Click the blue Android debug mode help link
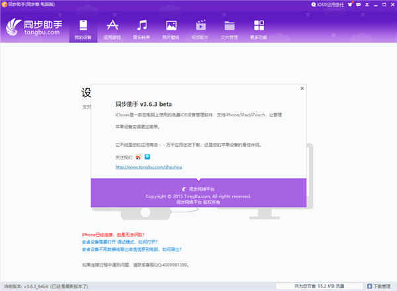Image resolution: width=397 pixels, height=291 pixels. pyautogui.click(x=120, y=242)
